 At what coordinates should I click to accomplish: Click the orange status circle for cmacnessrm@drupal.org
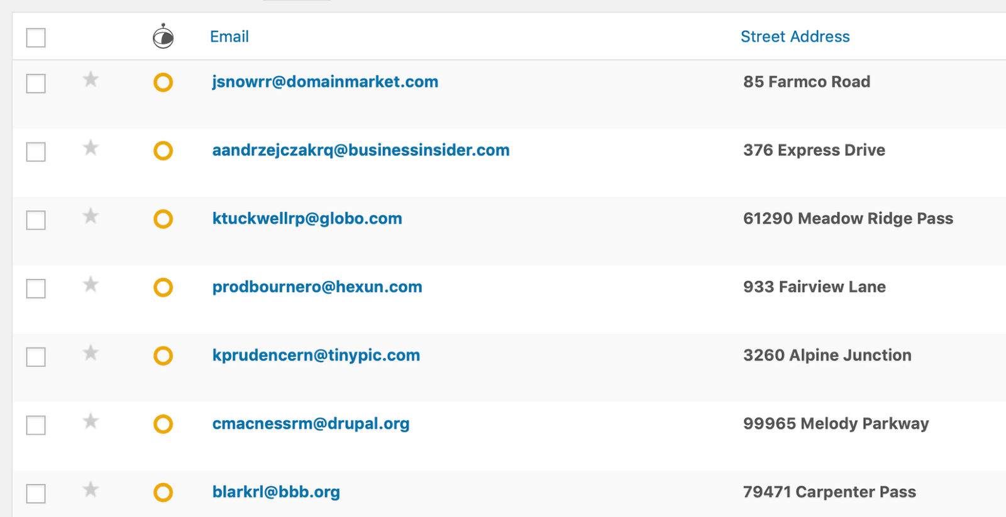pos(163,424)
